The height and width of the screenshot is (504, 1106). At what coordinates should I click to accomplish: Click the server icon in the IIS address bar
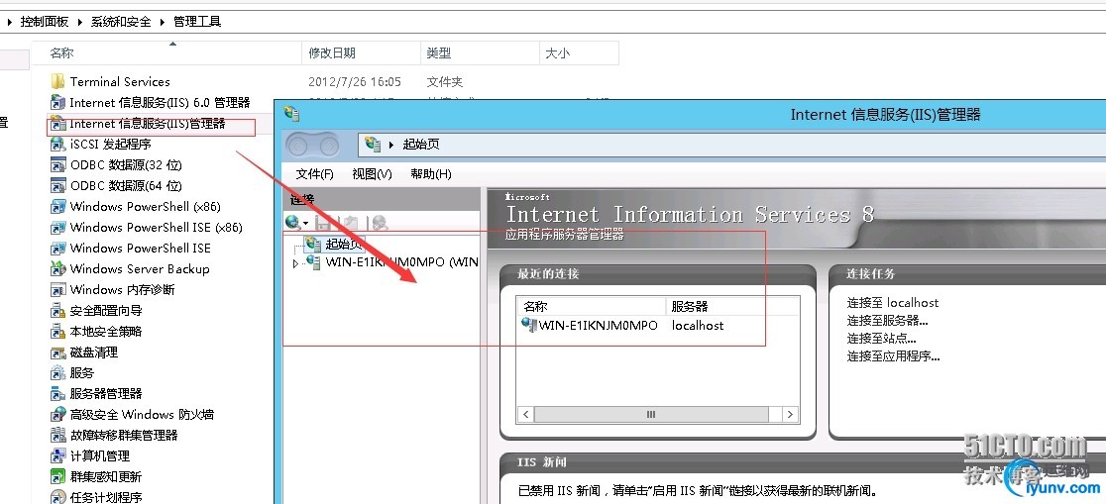(x=374, y=145)
